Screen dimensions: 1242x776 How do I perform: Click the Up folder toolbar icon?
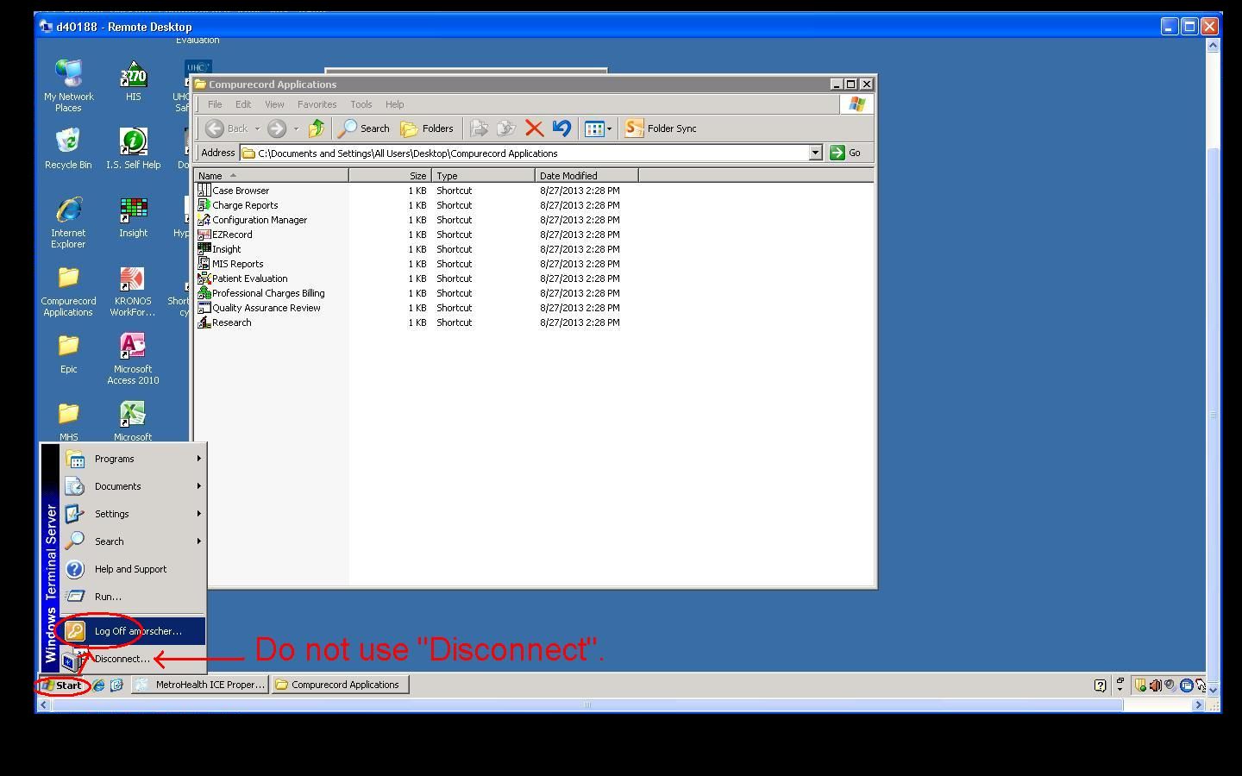317,128
